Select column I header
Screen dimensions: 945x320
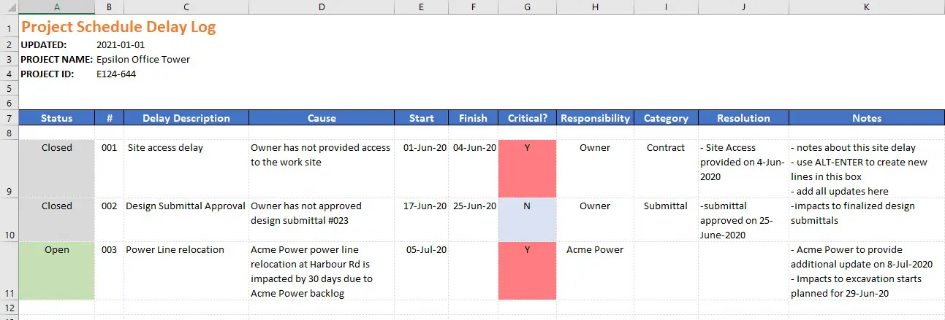coord(666,7)
